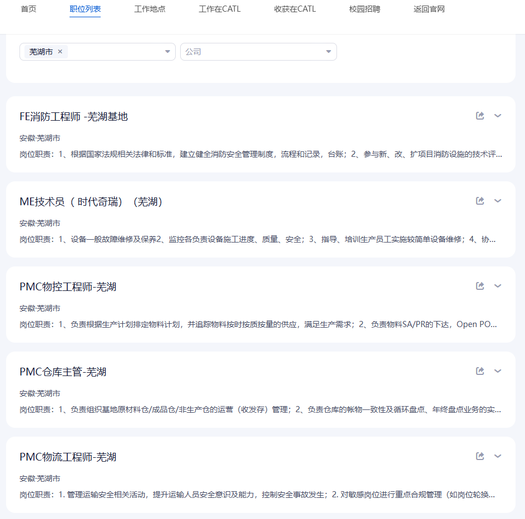Select the 职位列表 tab
The image size is (525, 519).
tap(85, 9)
